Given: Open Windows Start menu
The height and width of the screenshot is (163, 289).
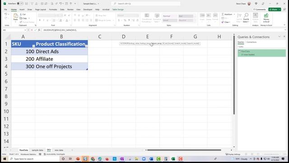Looking at the screenshot, I should (x=5, y=159).
